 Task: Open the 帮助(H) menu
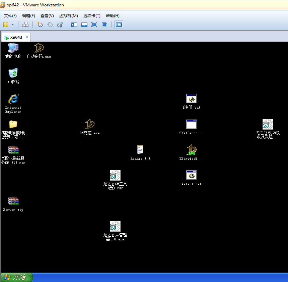click(113, 16)
